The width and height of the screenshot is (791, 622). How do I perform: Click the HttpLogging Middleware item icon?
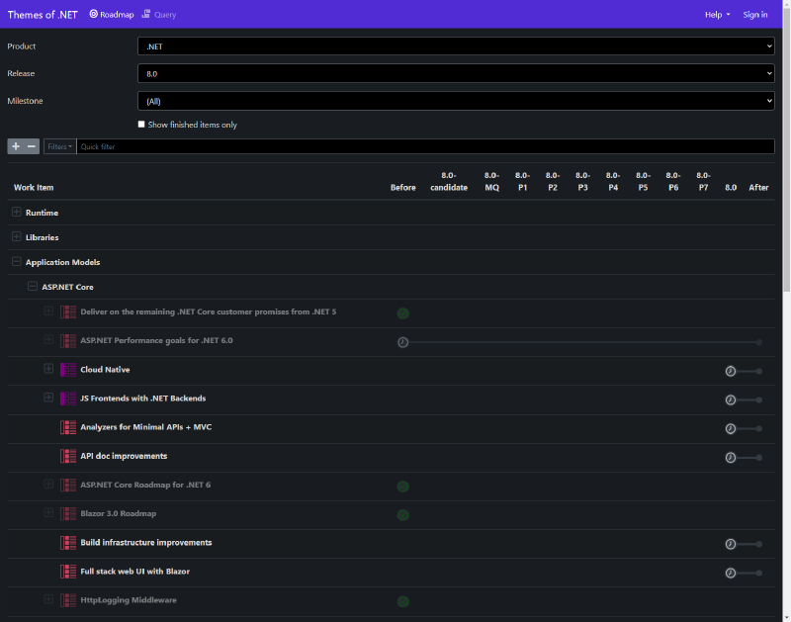(68, 600)
